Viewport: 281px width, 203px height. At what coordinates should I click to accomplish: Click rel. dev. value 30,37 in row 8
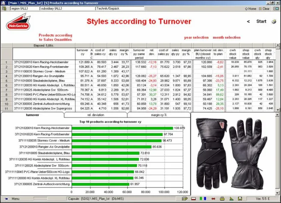click(152, 94)
